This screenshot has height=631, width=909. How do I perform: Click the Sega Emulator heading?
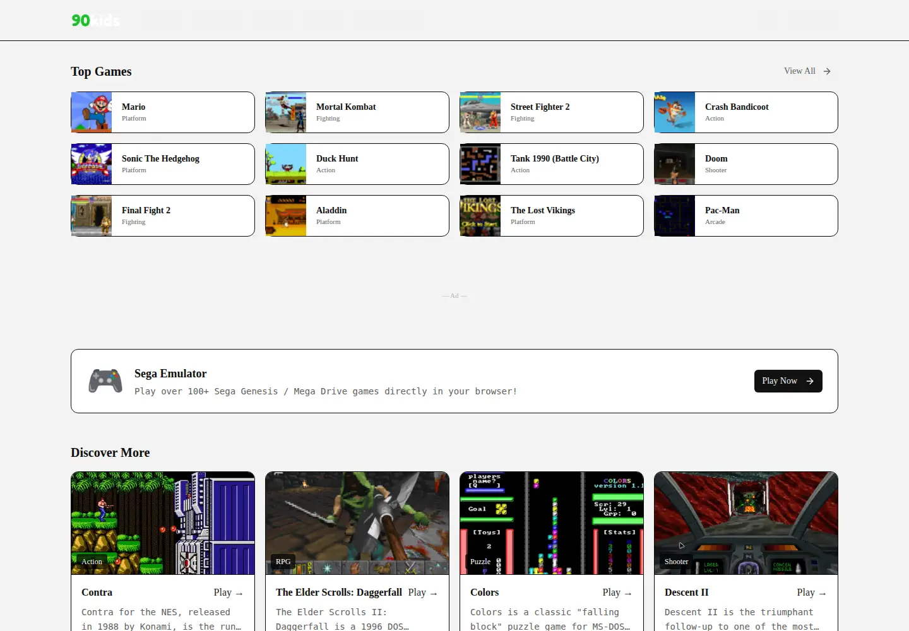[170, 374]
